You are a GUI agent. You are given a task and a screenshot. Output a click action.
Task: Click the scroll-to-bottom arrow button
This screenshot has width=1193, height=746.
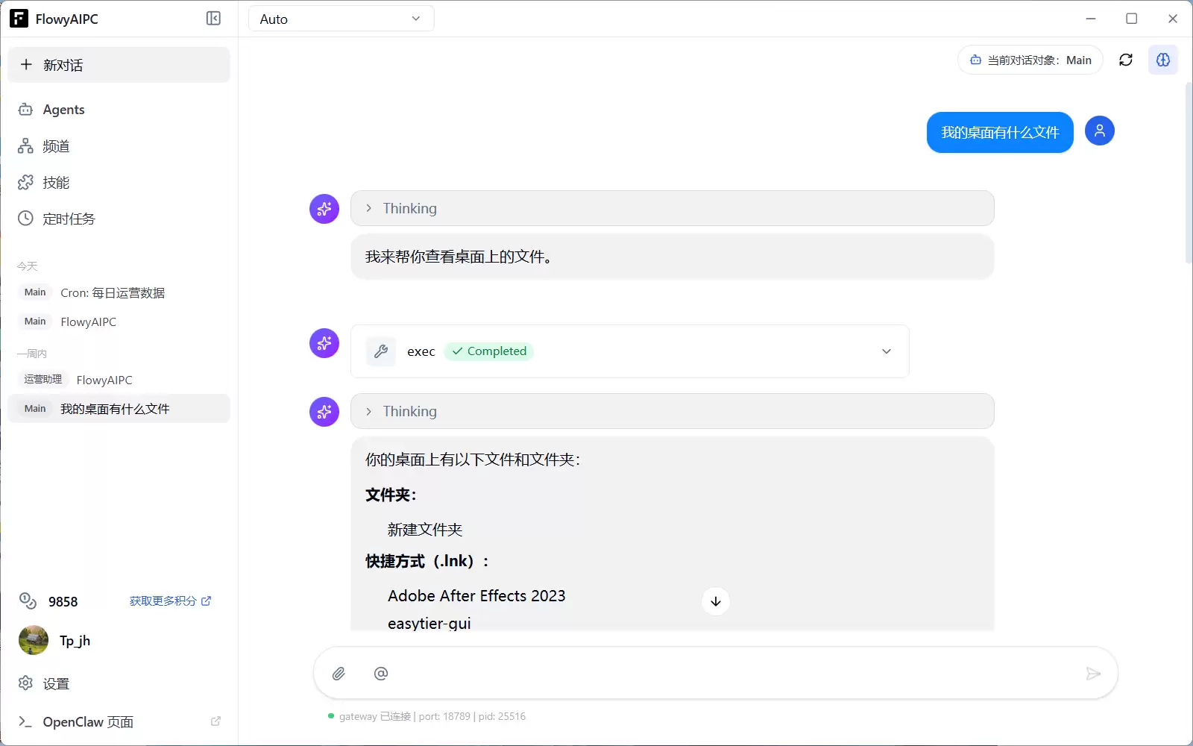[715, 601]
